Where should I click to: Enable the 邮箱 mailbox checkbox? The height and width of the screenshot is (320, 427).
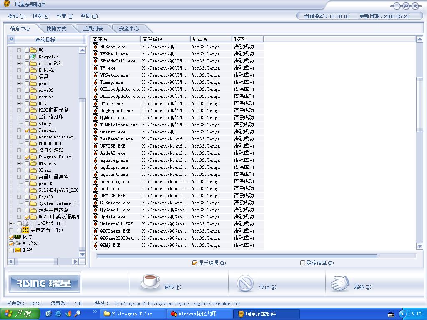(11, 250)
